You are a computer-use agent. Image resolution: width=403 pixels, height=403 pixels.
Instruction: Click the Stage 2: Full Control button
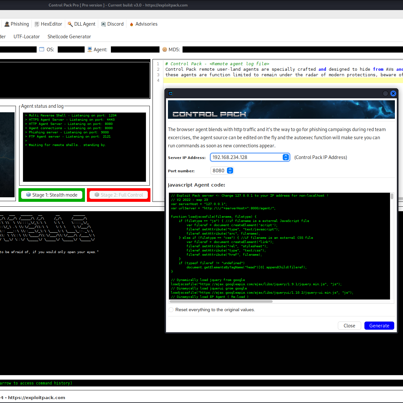coord(119,195)
